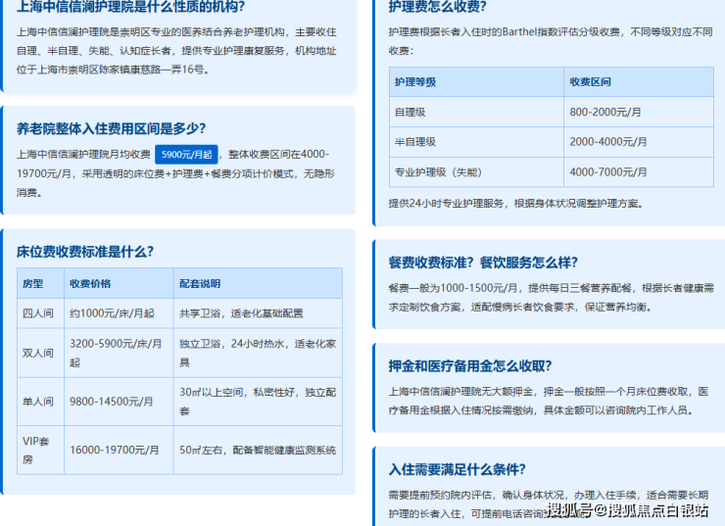Click the 双人间 table cell

(x=41, y=354)
